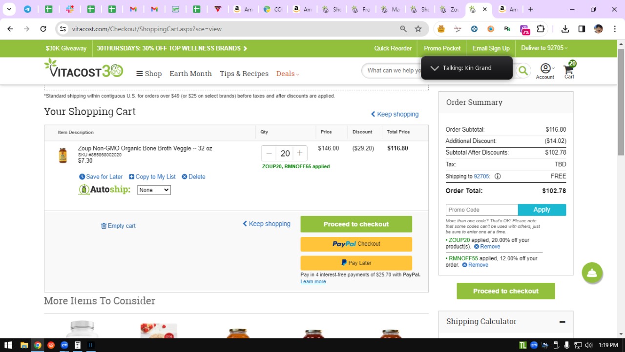This screenshot has height=352, width=625.
Task: Open the Autoship frequency dropdown
Action: (154, 190)
